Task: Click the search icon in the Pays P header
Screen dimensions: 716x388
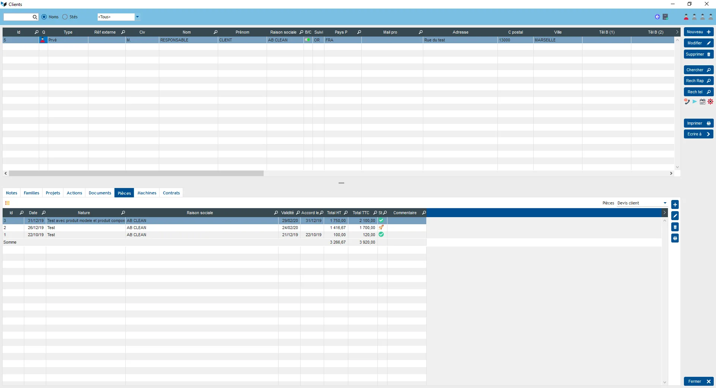Action: pyautogui.click(x=359, y=32)
